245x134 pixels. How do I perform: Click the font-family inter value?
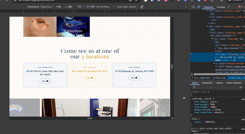point(213,102)
